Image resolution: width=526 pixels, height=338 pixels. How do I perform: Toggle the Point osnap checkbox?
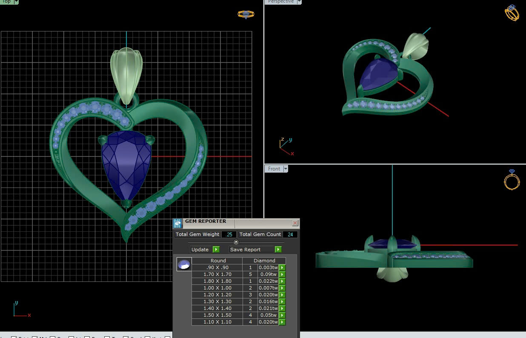coord(14,338)
